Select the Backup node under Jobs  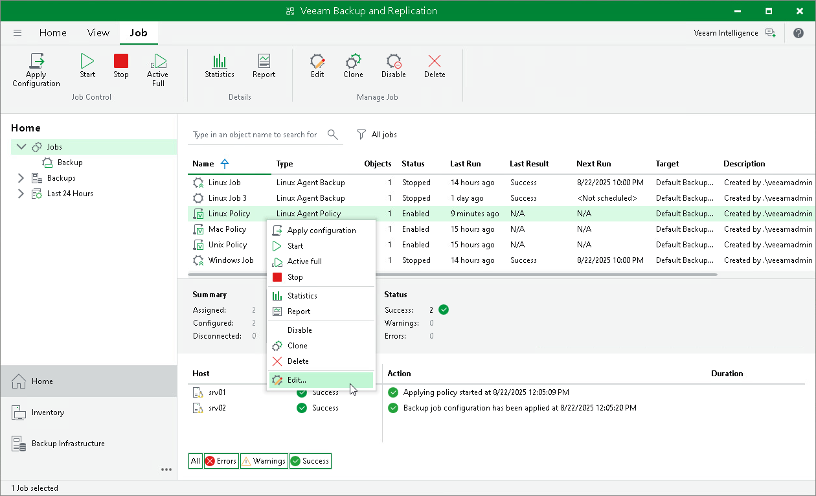70,163
